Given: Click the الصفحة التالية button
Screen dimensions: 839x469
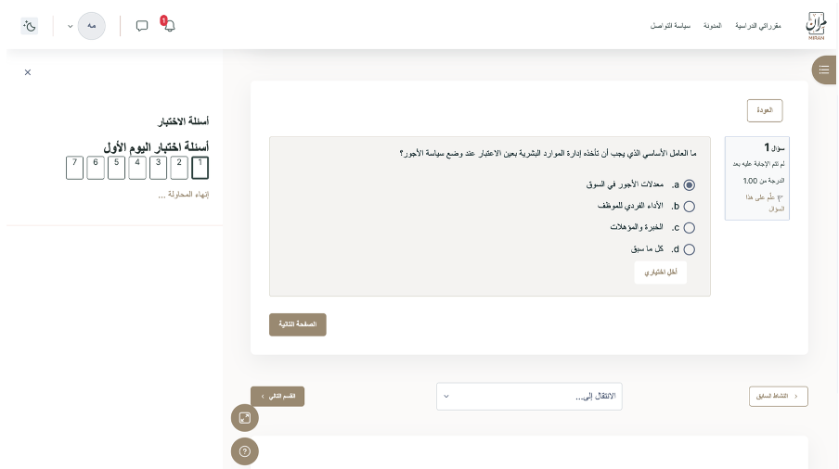Looking at the screenshot, I should [298, 324].
